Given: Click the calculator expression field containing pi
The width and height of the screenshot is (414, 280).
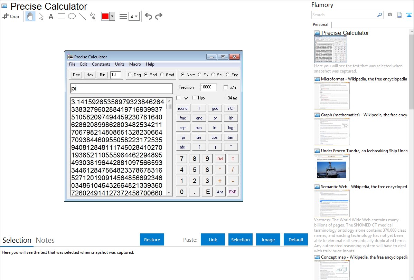Looking at the screenshot, I should tap(121, 88).
